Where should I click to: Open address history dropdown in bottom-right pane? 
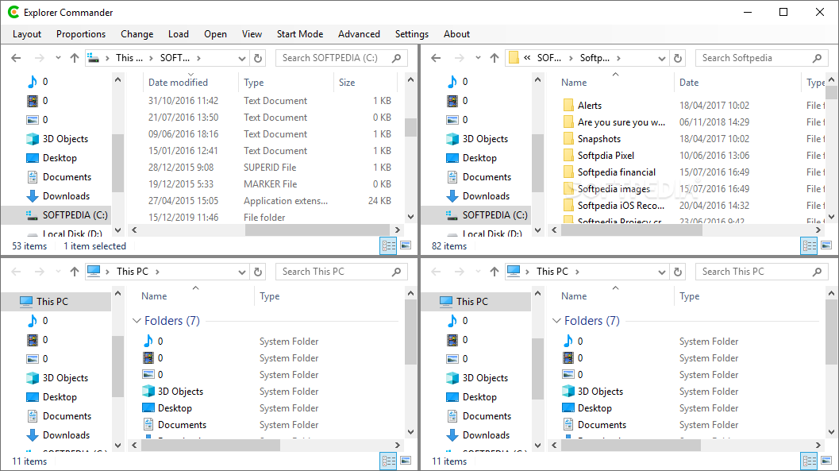[x=662, y=272]
